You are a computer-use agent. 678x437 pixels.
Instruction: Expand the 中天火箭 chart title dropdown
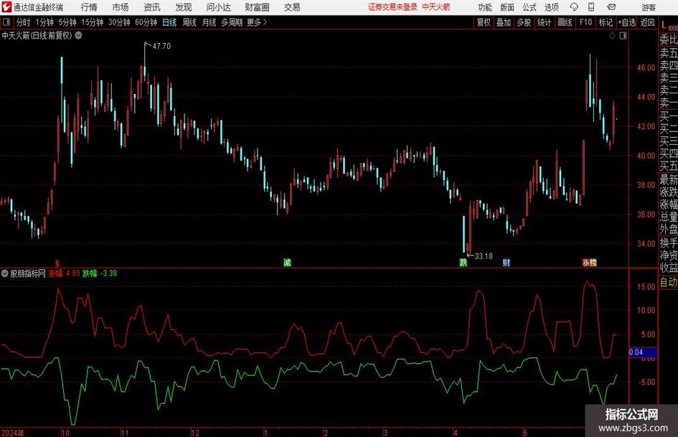(78, 35)
